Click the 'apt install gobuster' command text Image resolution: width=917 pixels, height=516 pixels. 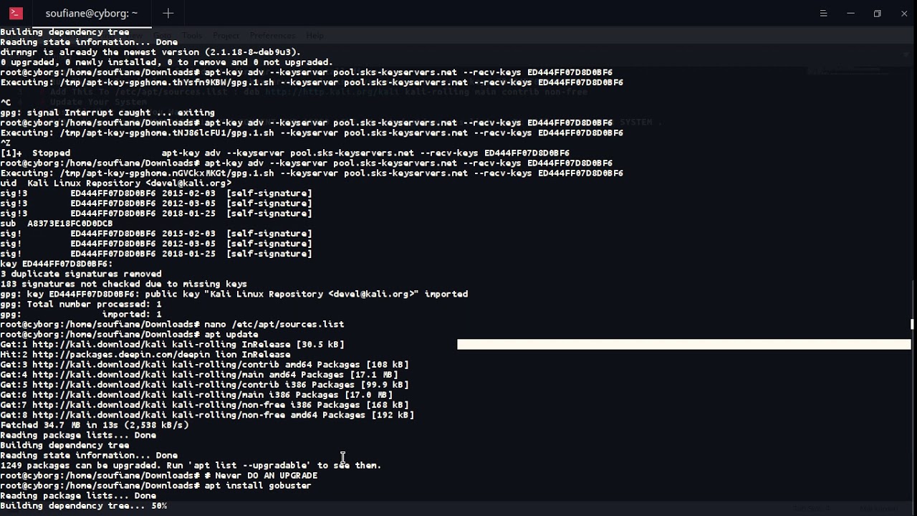click(258, 486)
